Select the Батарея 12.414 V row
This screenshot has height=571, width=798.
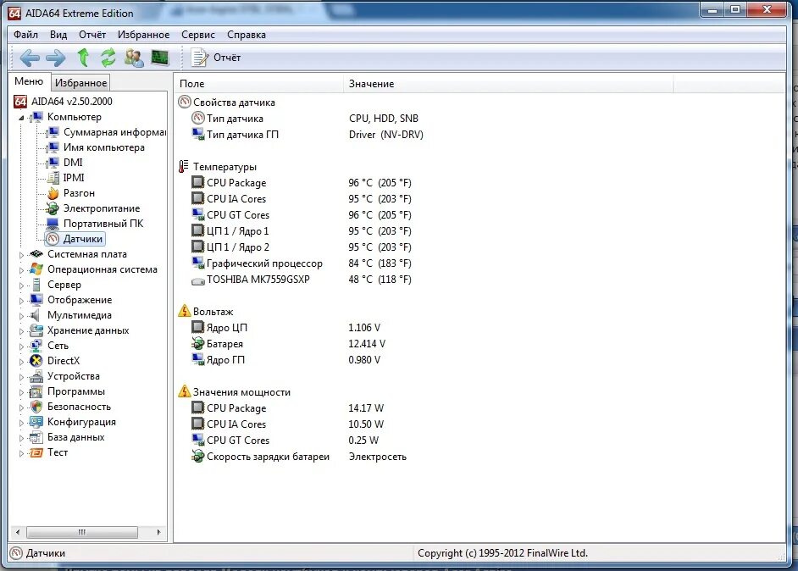click(289, 344)
